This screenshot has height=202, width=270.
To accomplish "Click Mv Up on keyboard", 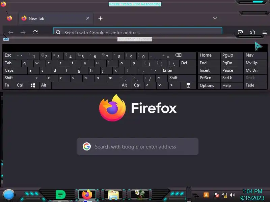I will click(x=255, y=63).
